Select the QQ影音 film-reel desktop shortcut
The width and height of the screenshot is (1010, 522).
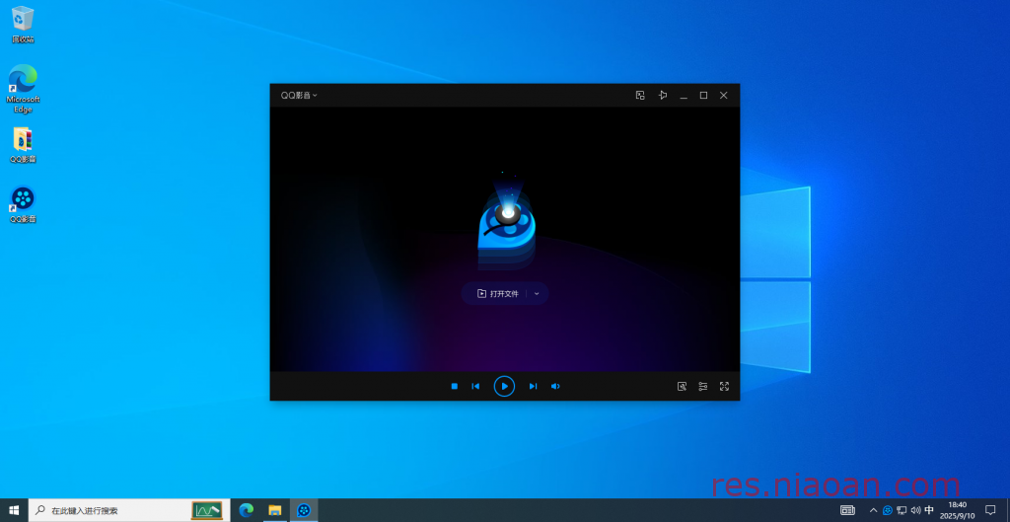point(23,204)
